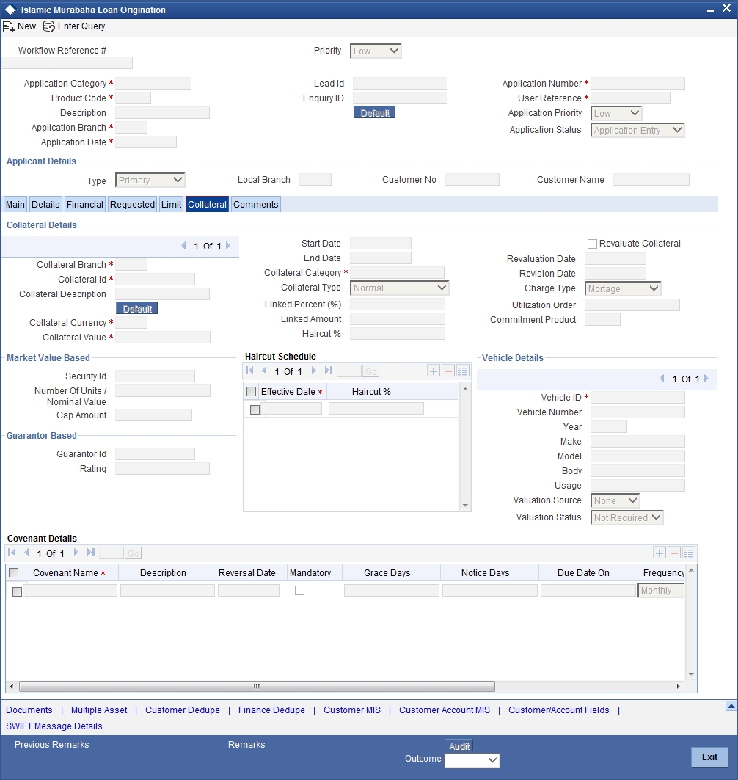738x780 pixels.
Task: Expand the bottom links panel arrow
Action: 731,705
